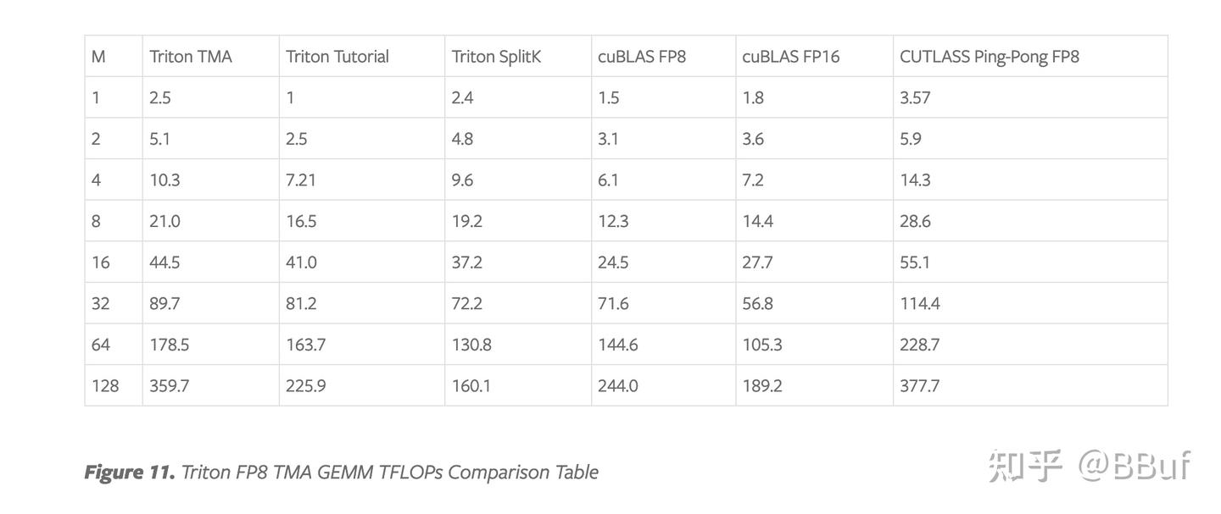1221x514 pixels.
Task: Select the row label 128 in M column
Action: [105, 386]
